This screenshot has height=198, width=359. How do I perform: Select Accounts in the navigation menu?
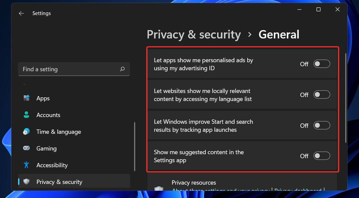tap(48, 115)
